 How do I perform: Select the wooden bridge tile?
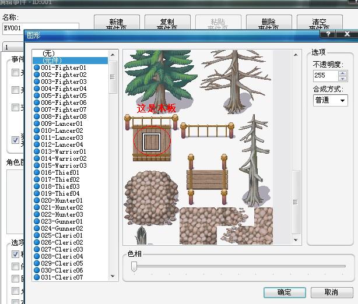tap(207, 179)
